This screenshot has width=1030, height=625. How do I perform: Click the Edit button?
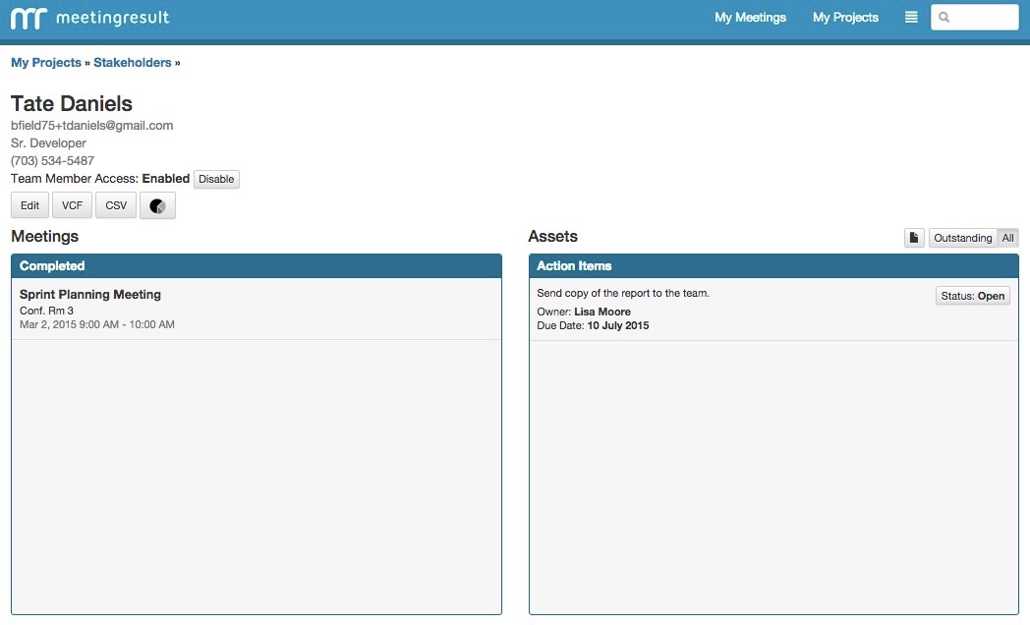click(29, 205)
